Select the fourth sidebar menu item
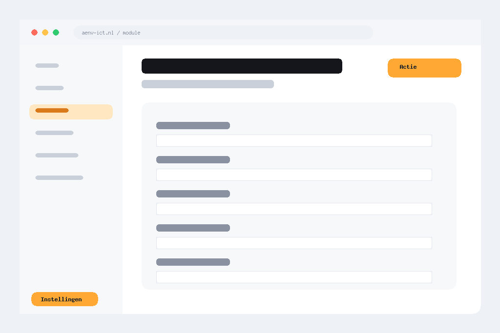Image resolution: width=500 pixels, height=333 pixels. pos(54,133)
